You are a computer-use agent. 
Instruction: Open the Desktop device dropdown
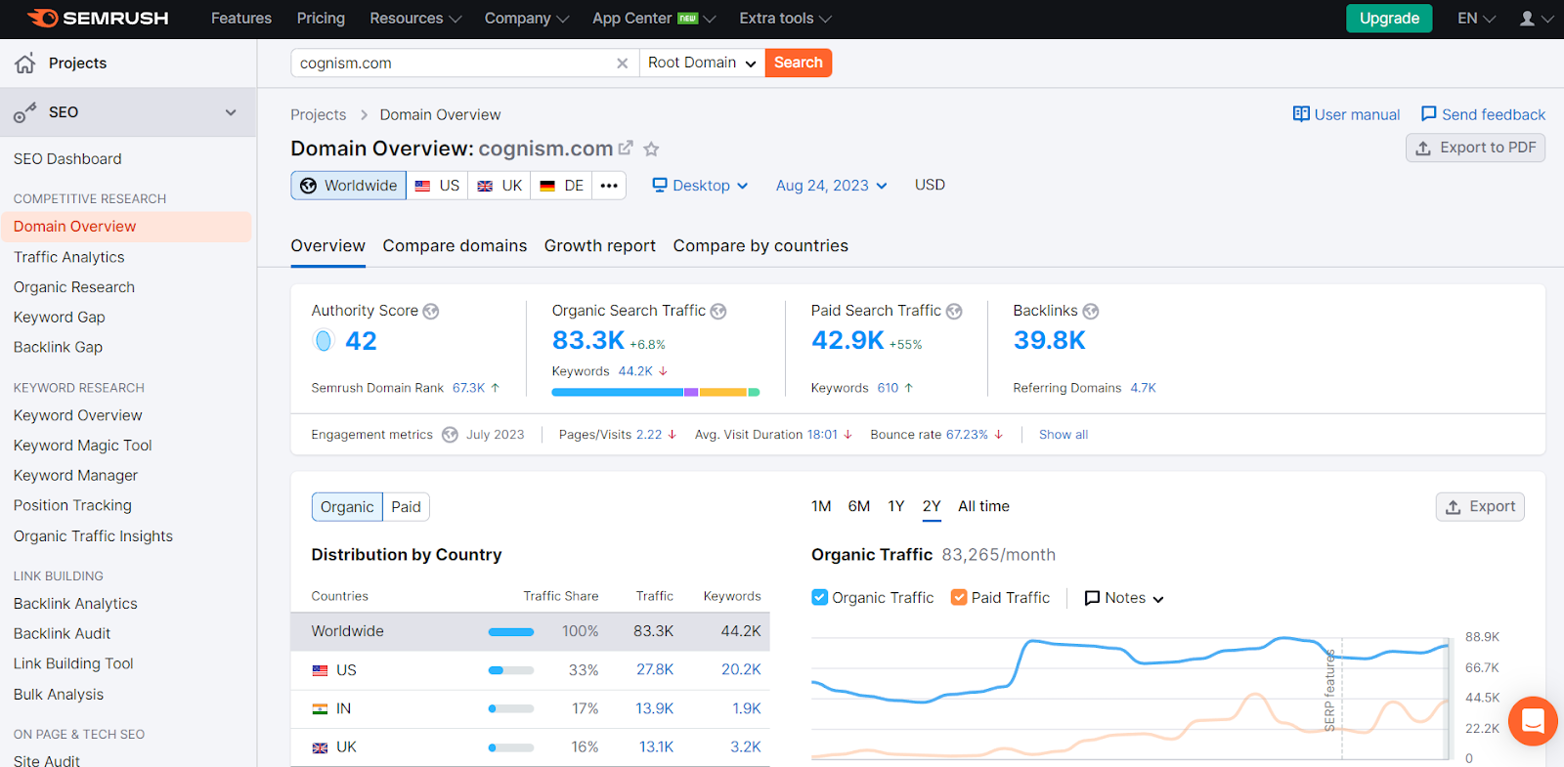point(701,186)
